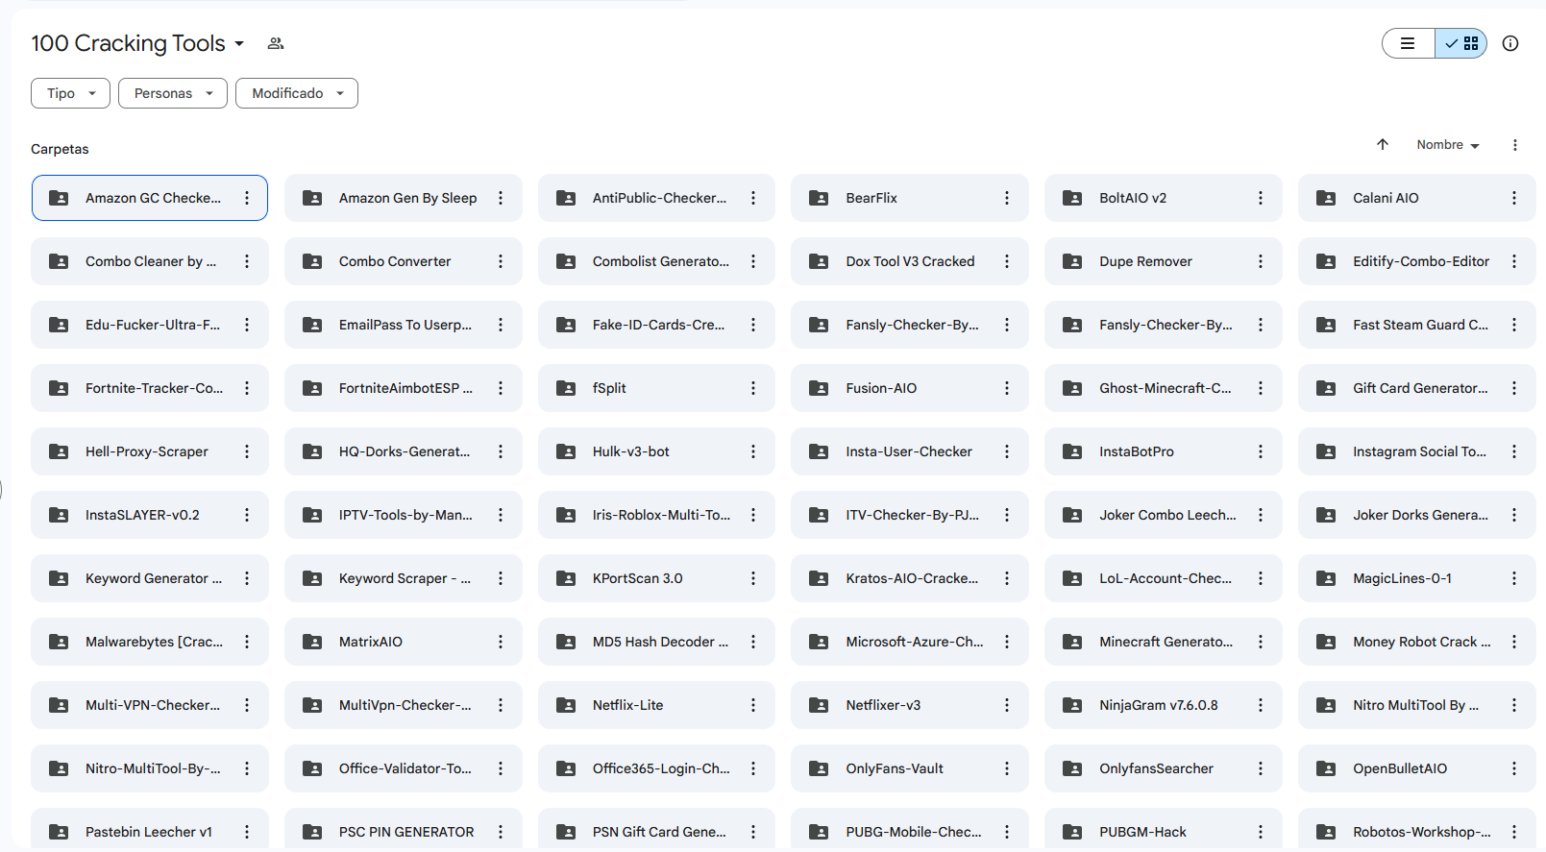
Task: Select the PSC PIN GENERATOR folder
Action: (x=404, y=832)
